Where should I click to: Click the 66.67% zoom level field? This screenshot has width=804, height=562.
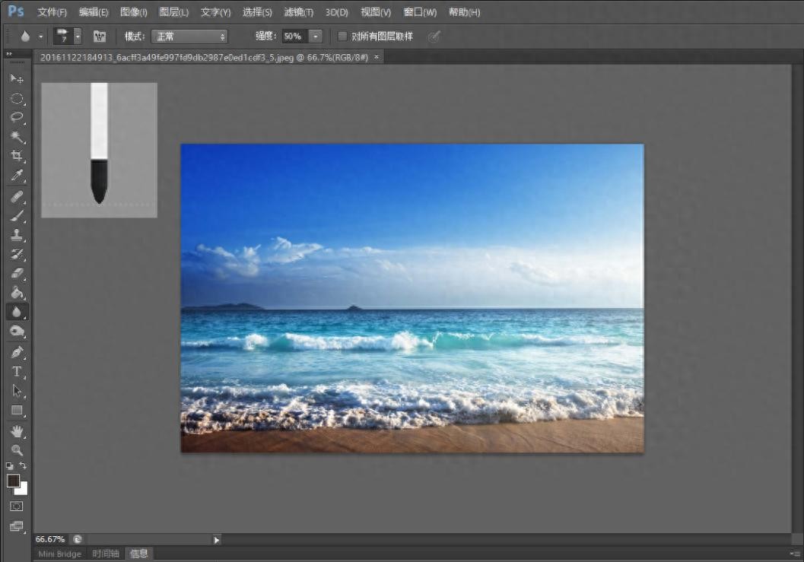click(50, 539)
